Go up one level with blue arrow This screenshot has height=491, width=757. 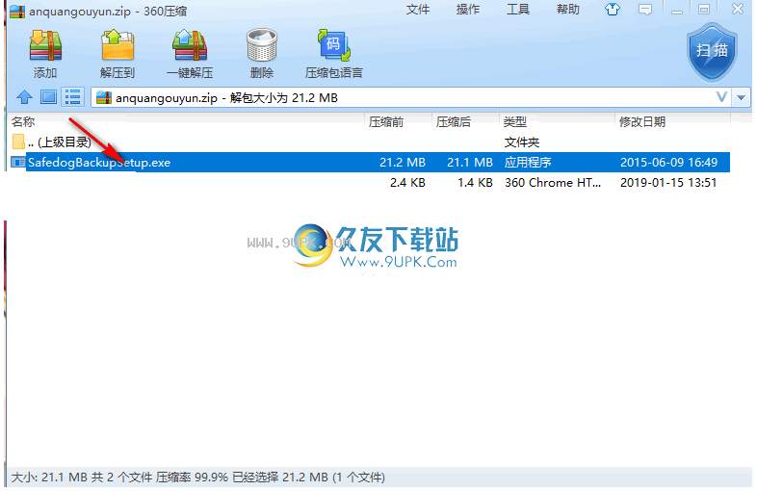[24, 97]
